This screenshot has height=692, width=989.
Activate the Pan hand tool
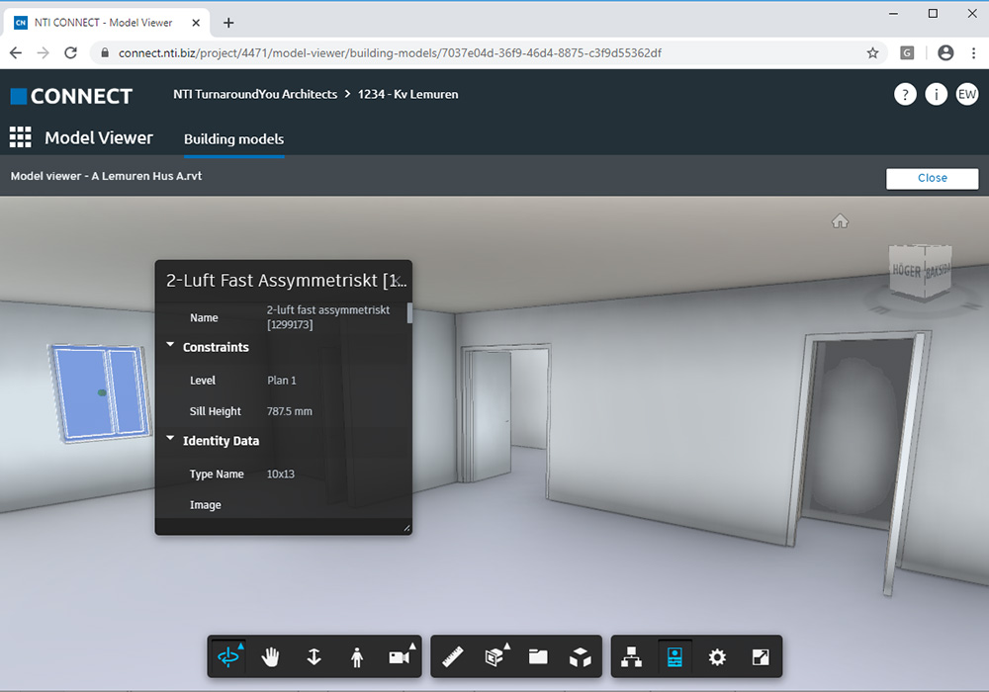pos(271,657)
